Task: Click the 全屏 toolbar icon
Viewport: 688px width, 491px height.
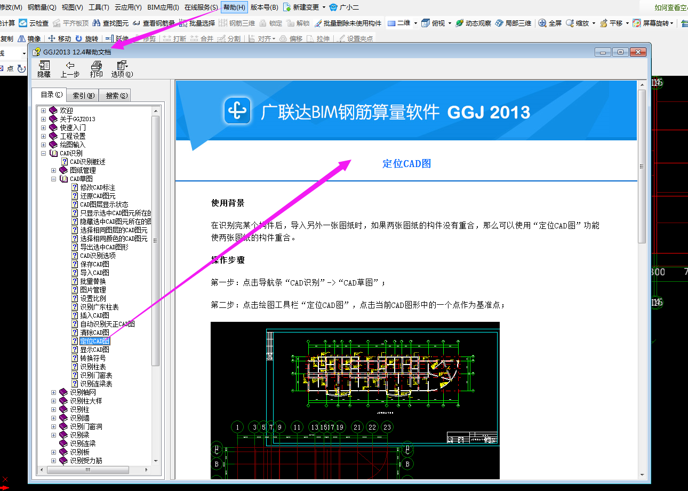Action: 542,23
